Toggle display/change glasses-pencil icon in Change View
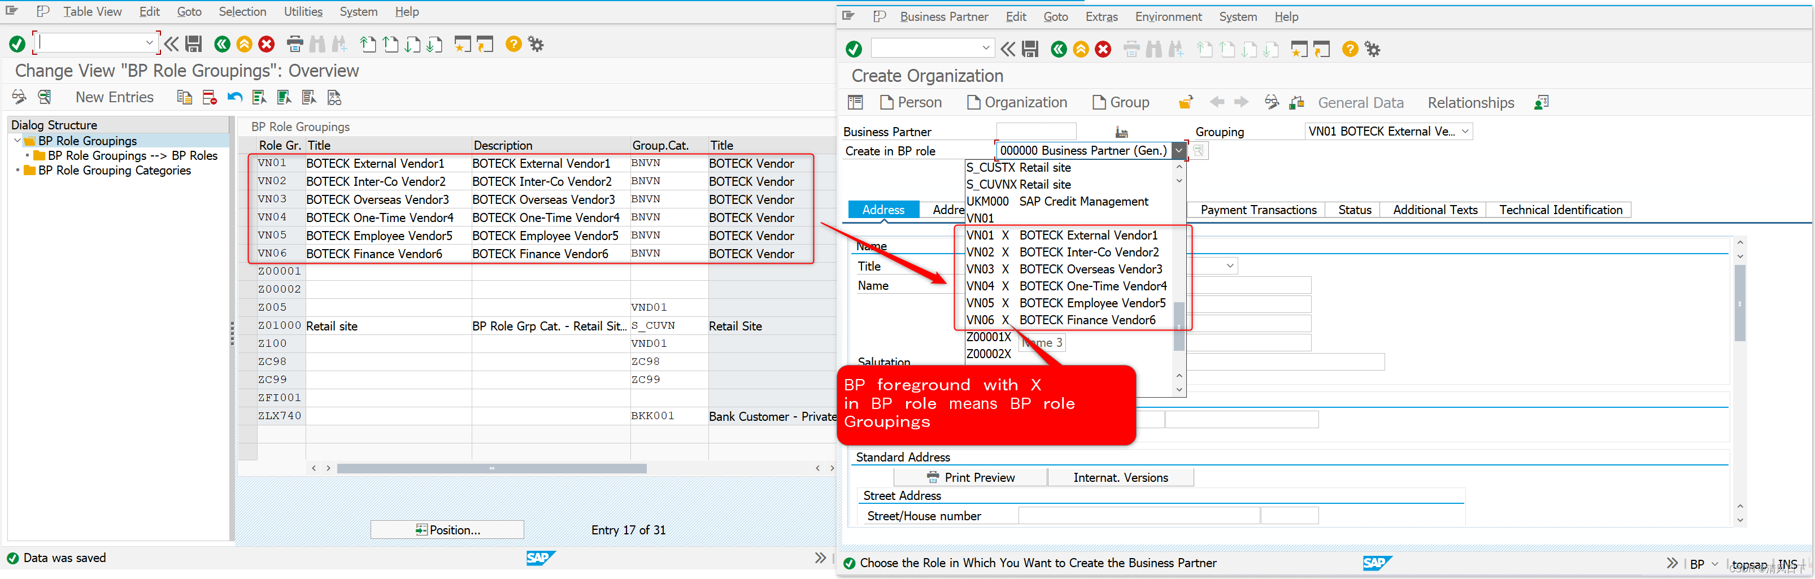Viewport: 1815px width, 579px height. [19, 97]
